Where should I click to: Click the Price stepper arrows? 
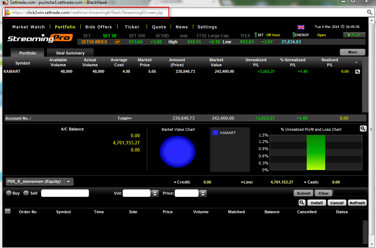tap(203, 193)
